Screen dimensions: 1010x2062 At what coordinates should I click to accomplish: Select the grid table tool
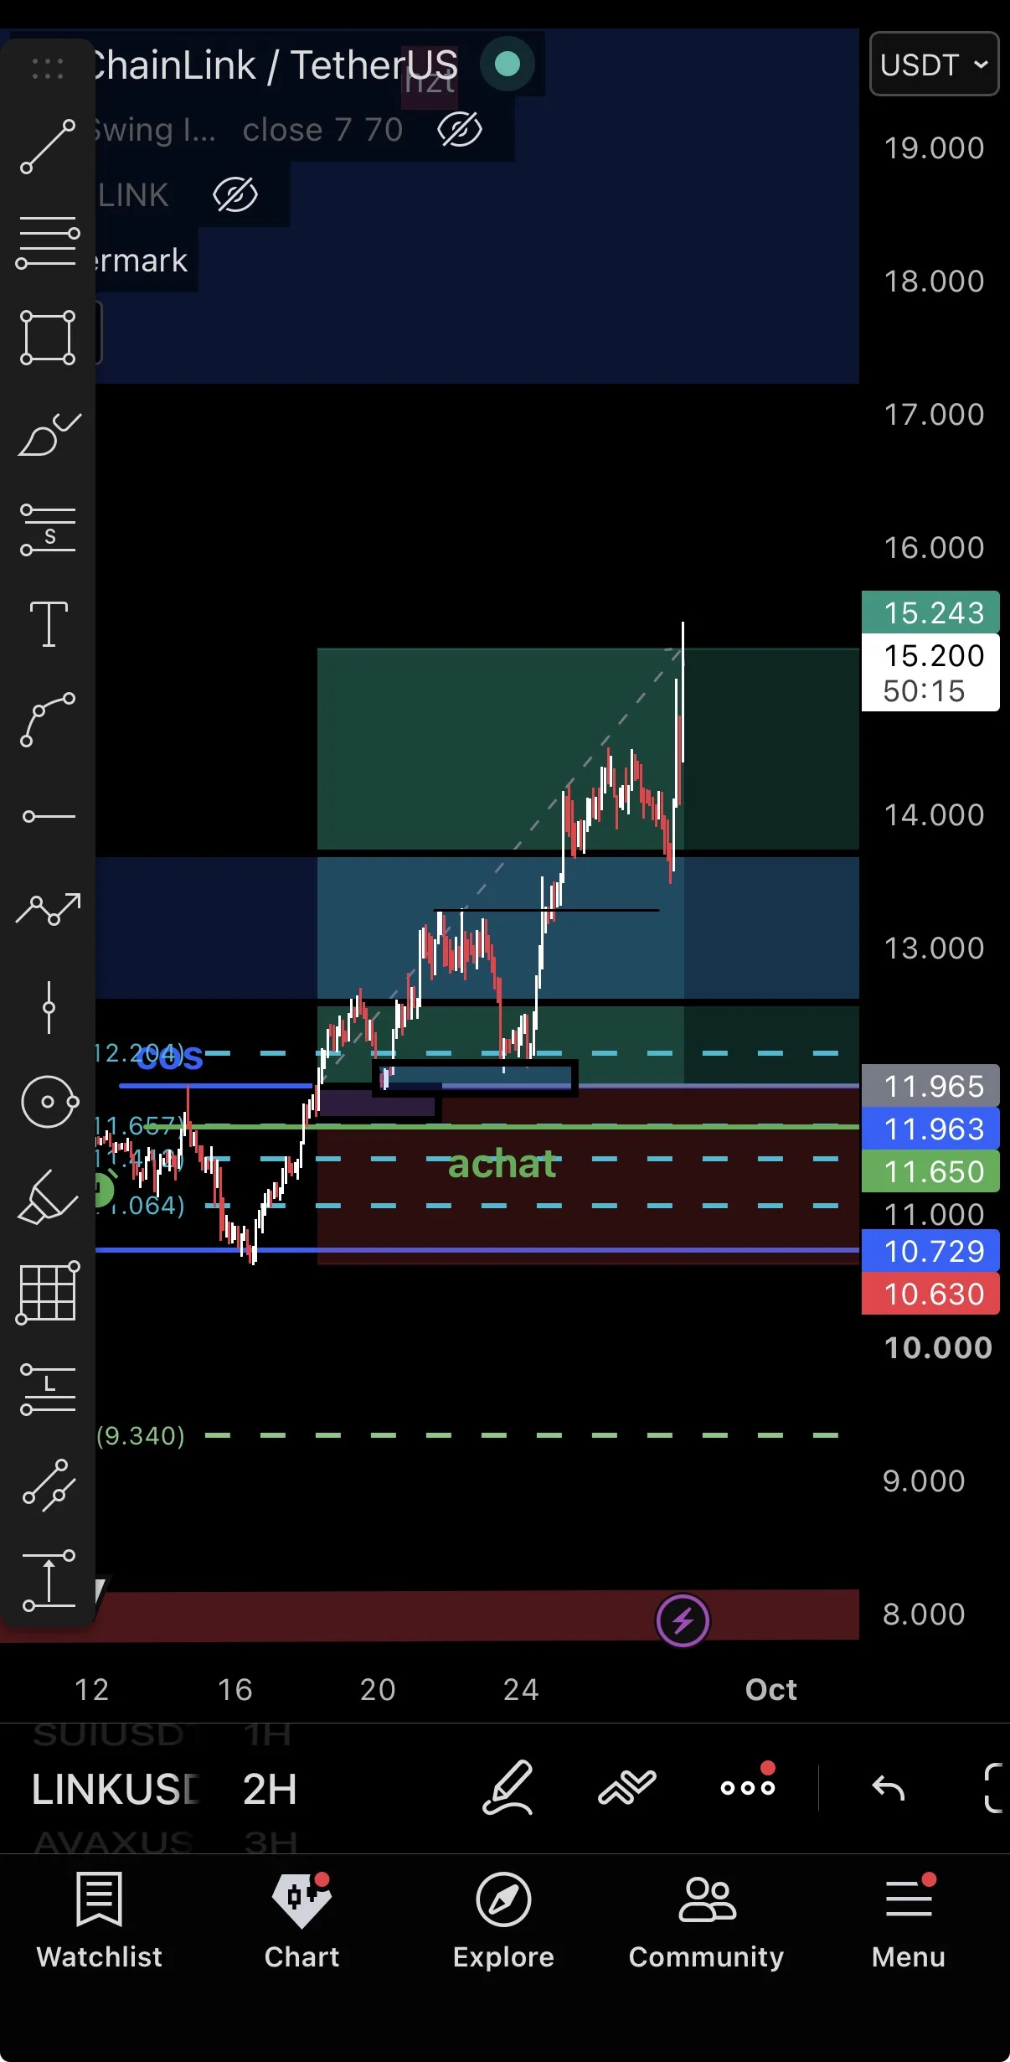point(48,1293)
